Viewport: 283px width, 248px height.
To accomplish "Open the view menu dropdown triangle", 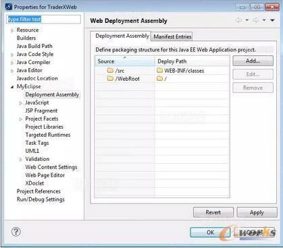I will tap(272, 20).
